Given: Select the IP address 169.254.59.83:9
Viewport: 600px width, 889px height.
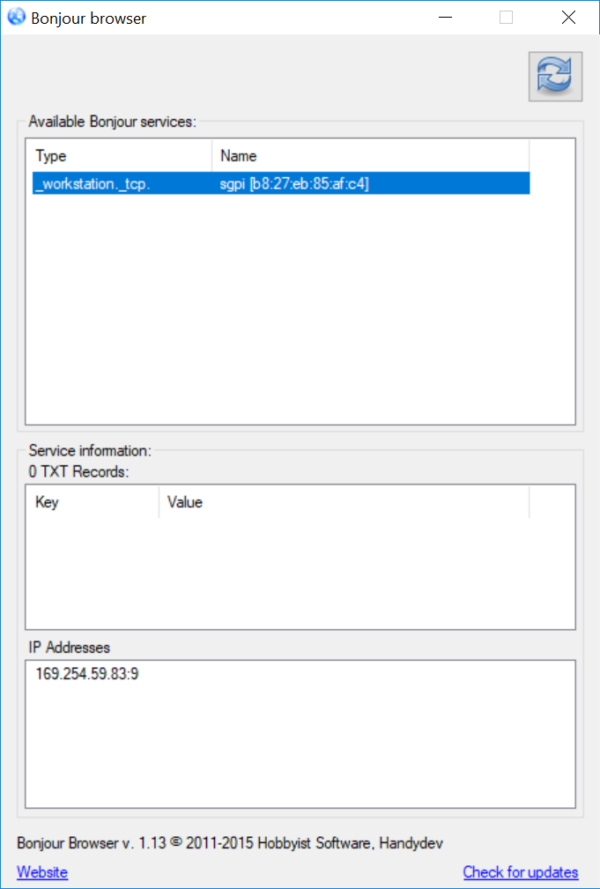Looking at the screenshot, I should (x=86, y=674).
